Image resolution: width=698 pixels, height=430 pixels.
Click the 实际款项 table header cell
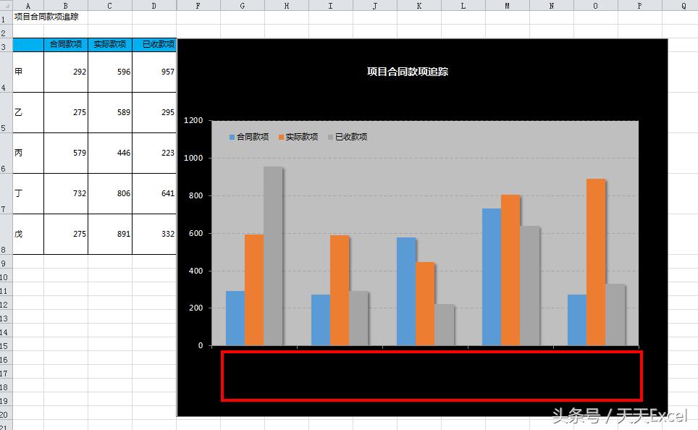coord(109,43)
